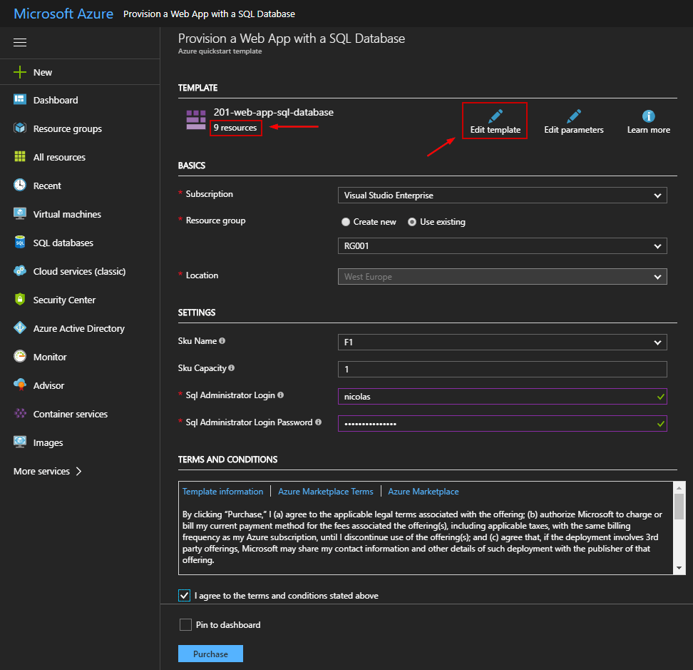Click the Sql Administrator Login Password field
Image resolution: width=693 pixels, height=670 pixels.
tap(502, 424)
